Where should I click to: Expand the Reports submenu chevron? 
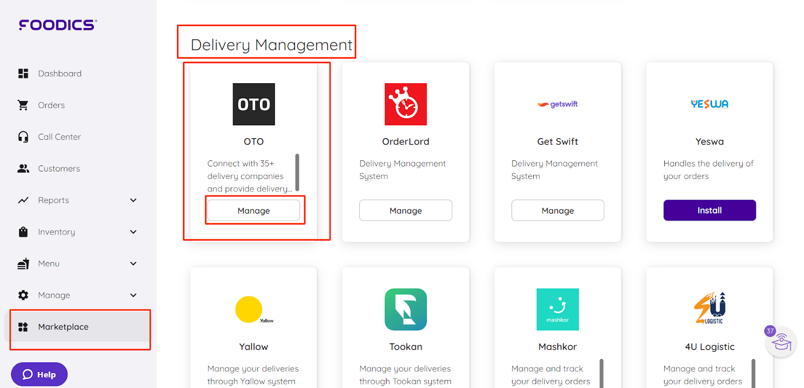click(133, 200)
